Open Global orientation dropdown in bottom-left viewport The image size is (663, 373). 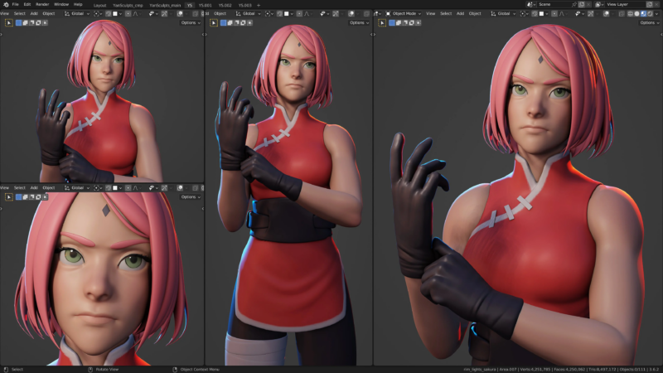(77, 188)
